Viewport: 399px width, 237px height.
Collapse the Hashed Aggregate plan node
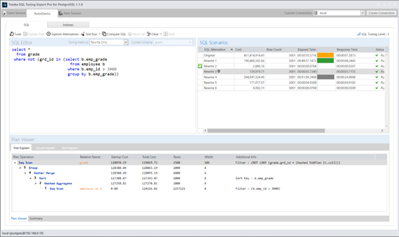pos(35,183)
